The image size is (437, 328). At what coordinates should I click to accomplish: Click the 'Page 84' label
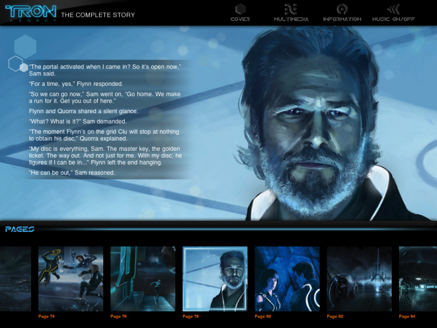pos(407,317)
